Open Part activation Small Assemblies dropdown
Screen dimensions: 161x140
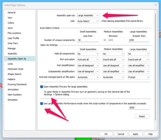tap(88, 60)
